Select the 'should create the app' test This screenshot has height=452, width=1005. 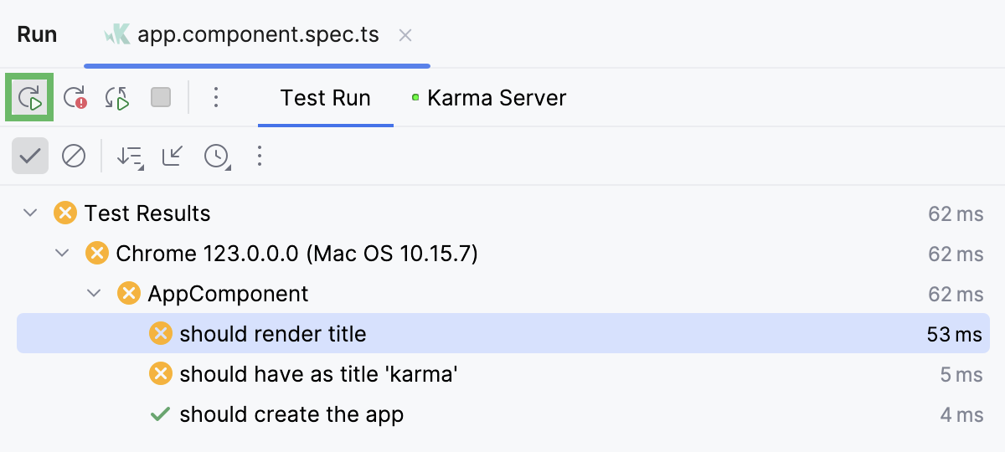tap(502, 414)
